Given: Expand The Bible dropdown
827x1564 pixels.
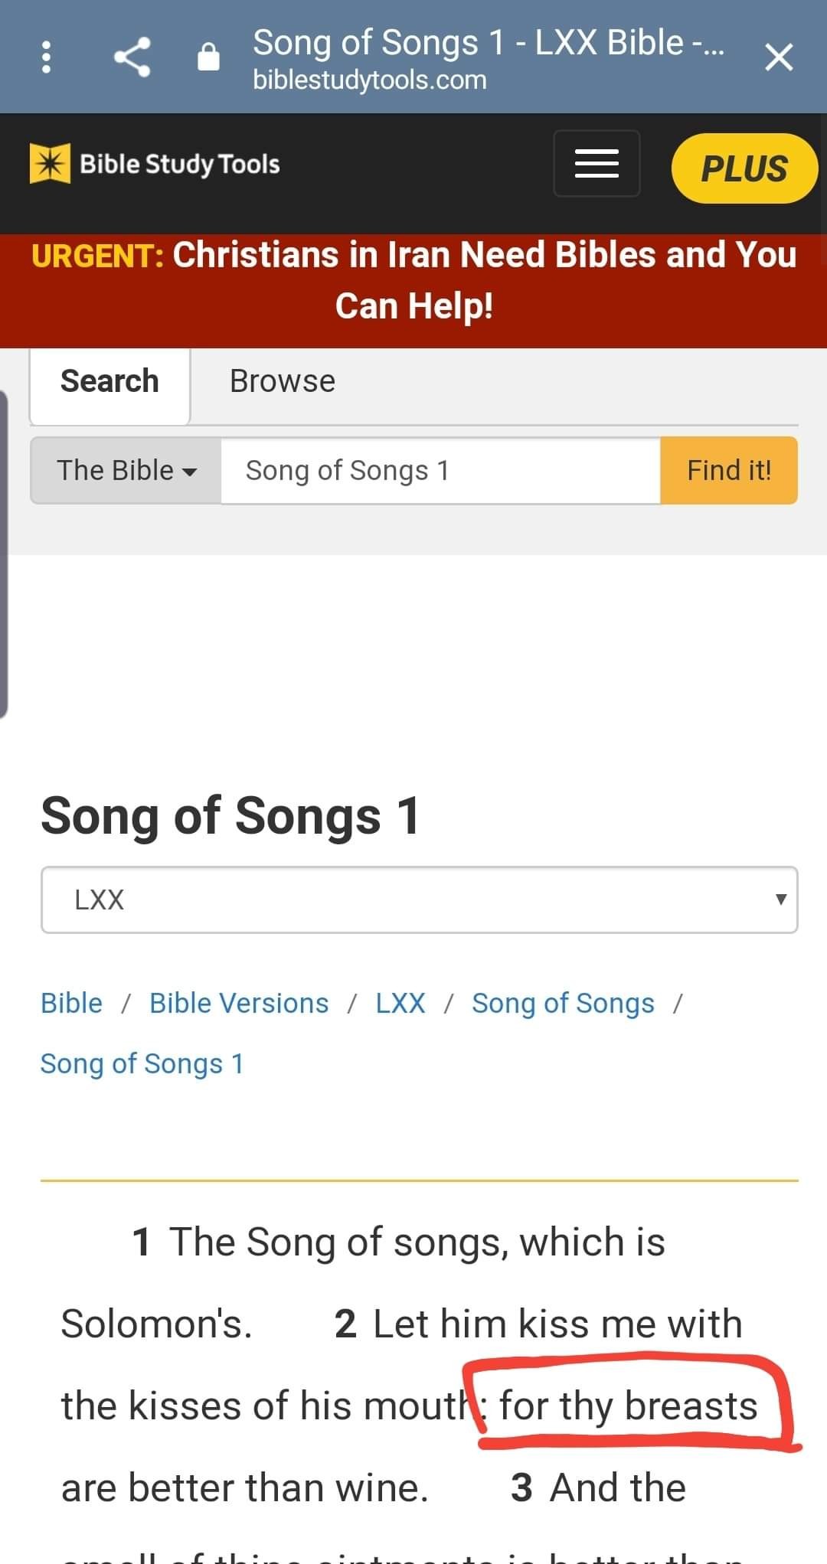Looking at the screenshot, I should (126, 470).
